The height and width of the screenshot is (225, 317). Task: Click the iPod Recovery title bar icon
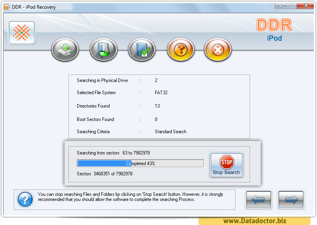coord(7,7)
